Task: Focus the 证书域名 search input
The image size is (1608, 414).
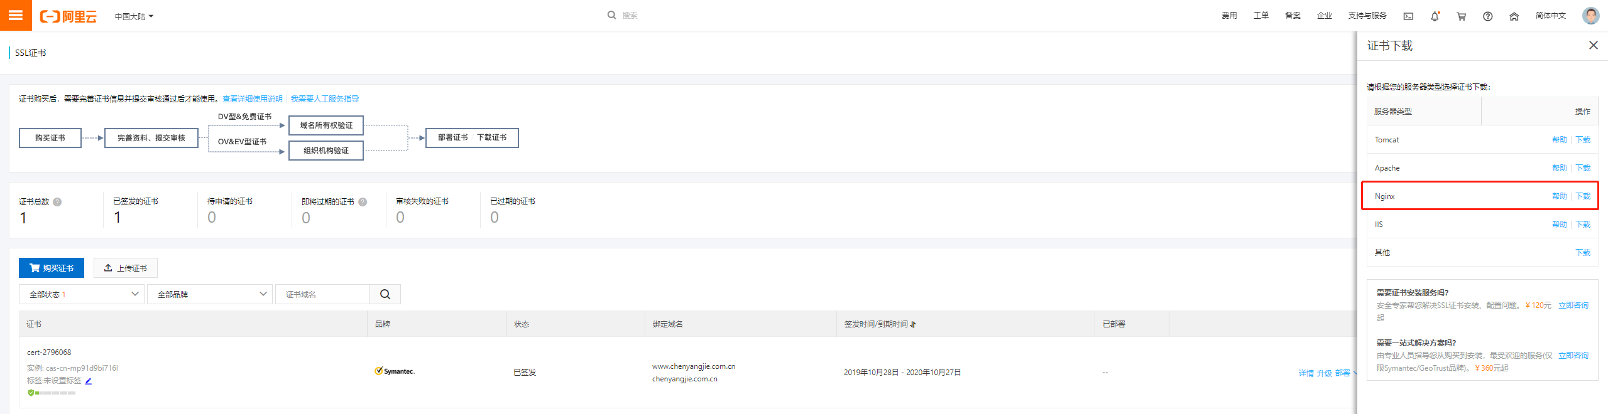Action: 323,294
